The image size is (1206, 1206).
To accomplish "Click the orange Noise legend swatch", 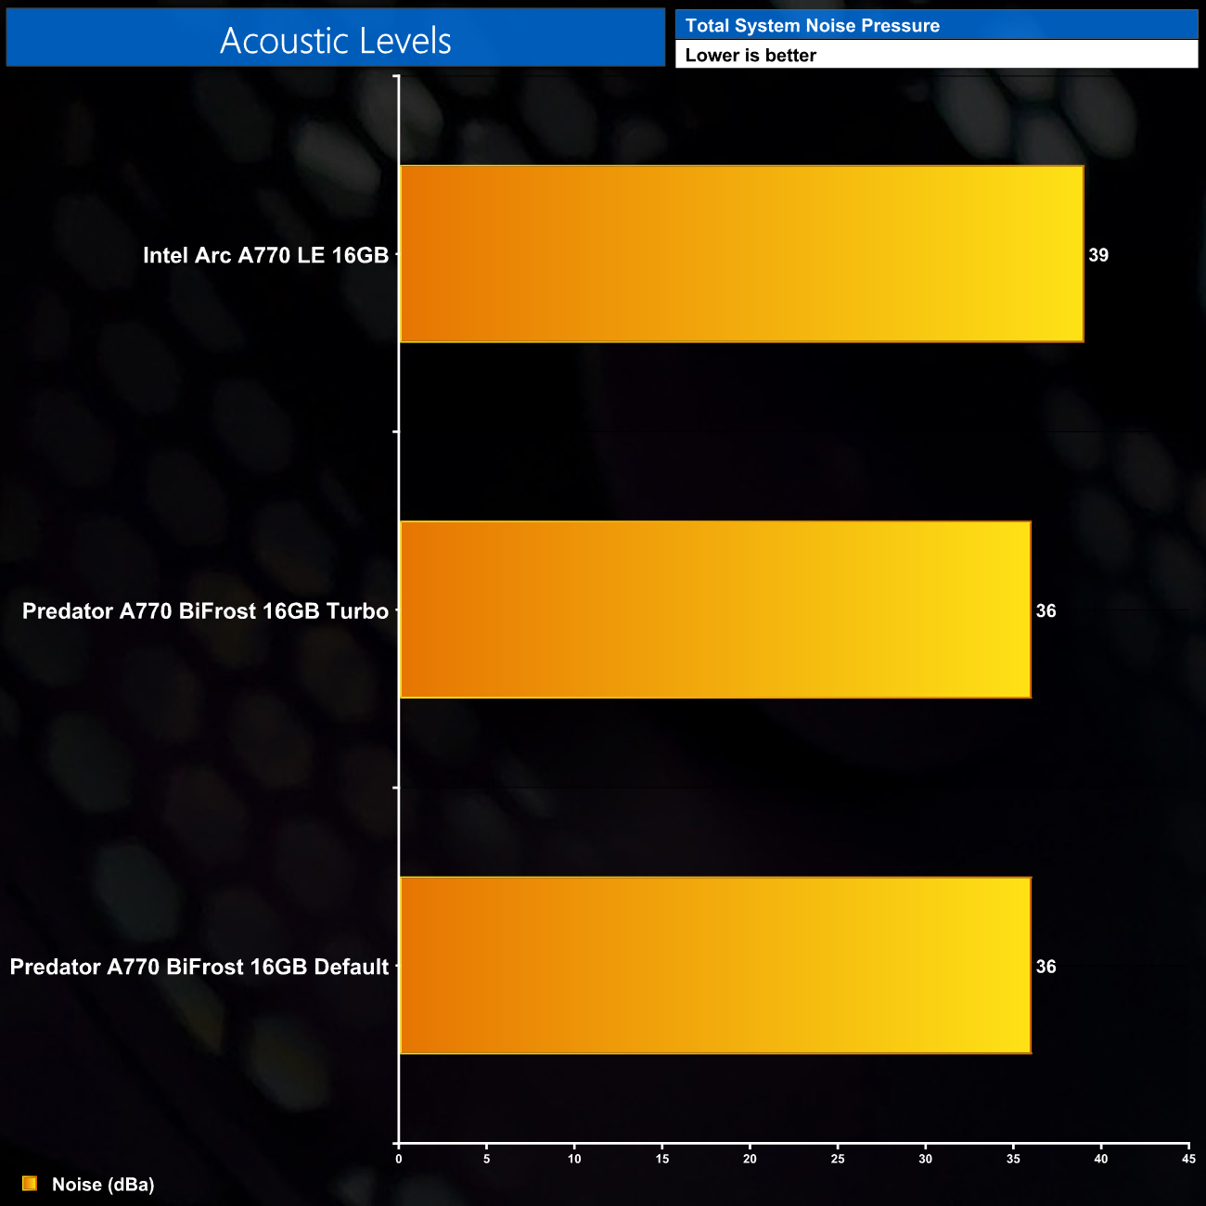I will (30, 1184).
